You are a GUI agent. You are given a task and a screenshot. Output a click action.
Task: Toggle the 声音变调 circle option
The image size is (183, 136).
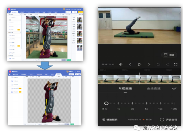[x=162, y=120]
